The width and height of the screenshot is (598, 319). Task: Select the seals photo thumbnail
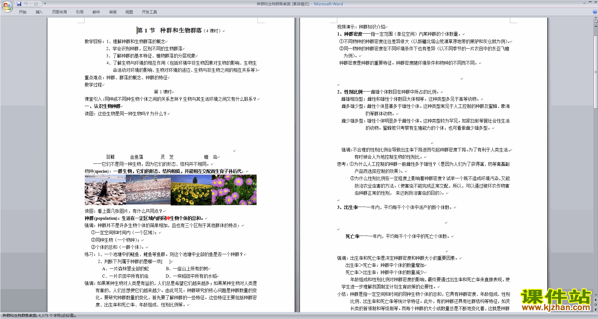[x=105, y=190]
